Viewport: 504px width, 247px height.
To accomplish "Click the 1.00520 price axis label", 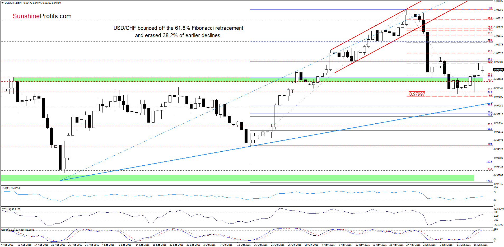I will 498,53.
